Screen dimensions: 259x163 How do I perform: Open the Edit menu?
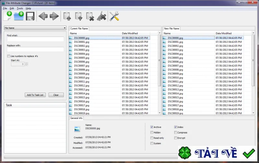(12, 8)
